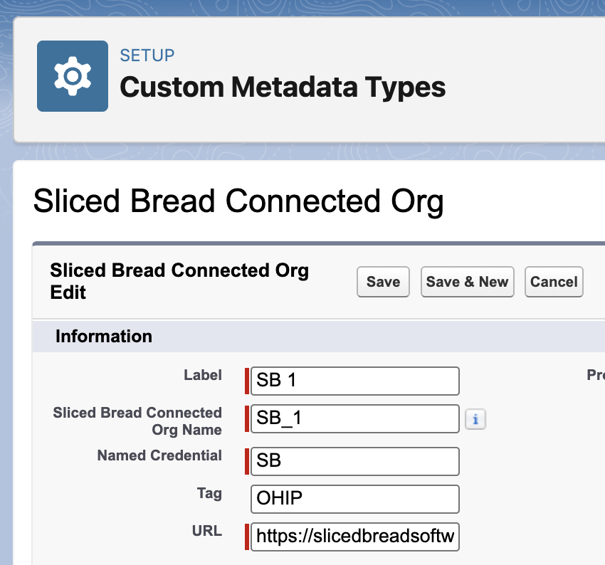This screenshot has height=565, width=605.
Task: Click the Sliced Bread Connected Org page title
Action: [238, 201]
